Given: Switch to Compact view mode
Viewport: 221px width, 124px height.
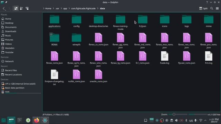Looking at the screenshot, I should pyautogui.click(x=21, y=8).
